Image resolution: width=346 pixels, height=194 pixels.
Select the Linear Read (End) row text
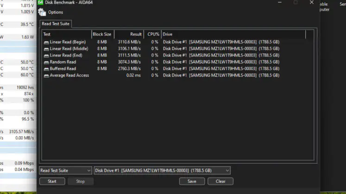[66, 55]
